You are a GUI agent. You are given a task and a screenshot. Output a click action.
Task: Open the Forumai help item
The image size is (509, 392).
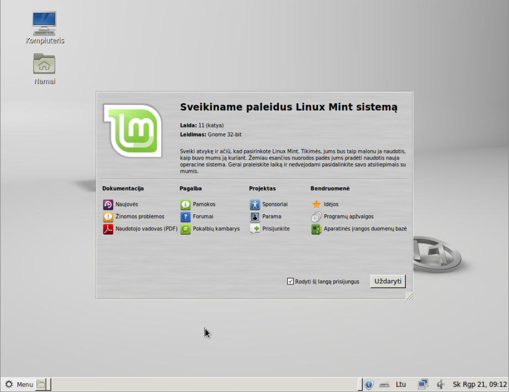[197, 216]
